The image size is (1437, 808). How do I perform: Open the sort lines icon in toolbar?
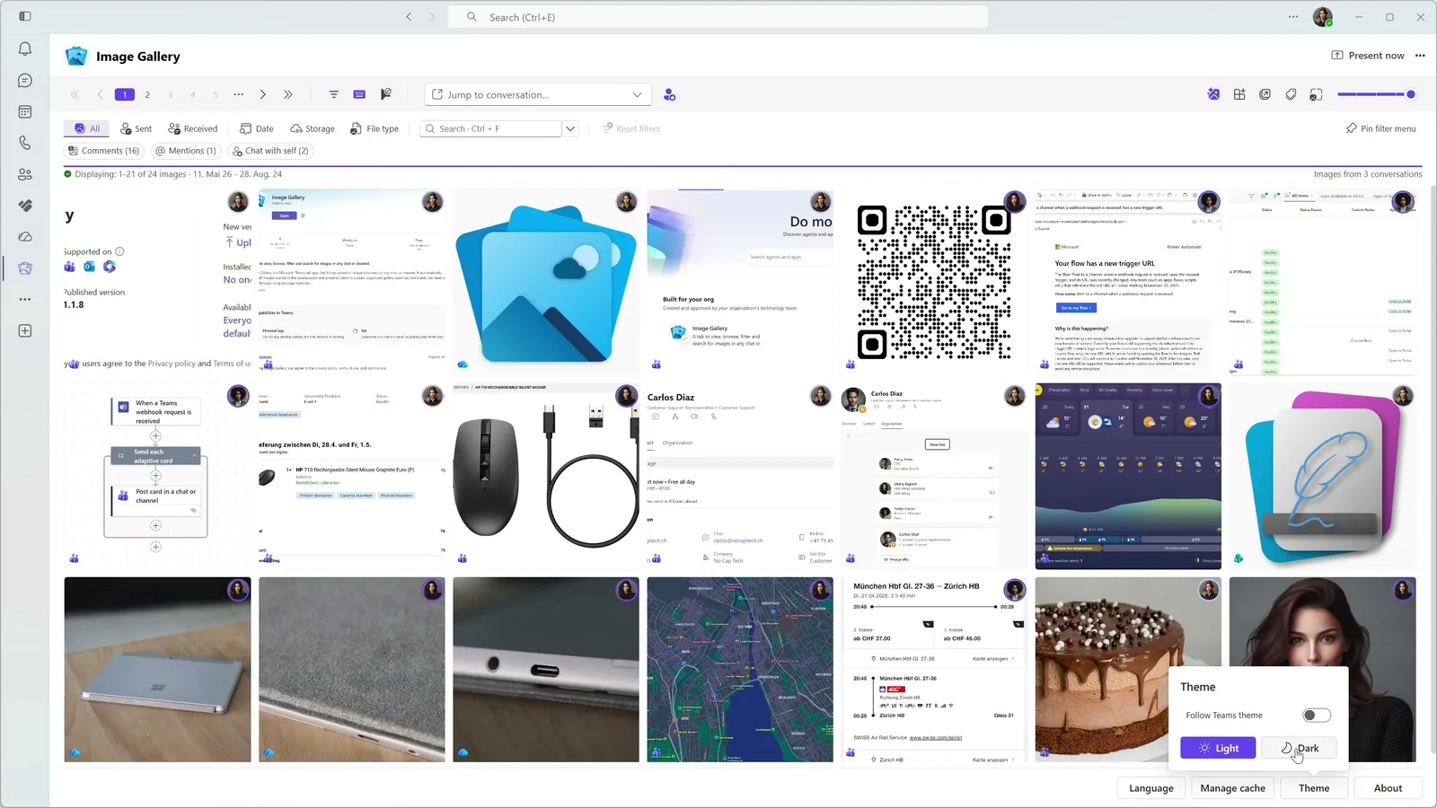pyautogui.click(x=333, y=94)
